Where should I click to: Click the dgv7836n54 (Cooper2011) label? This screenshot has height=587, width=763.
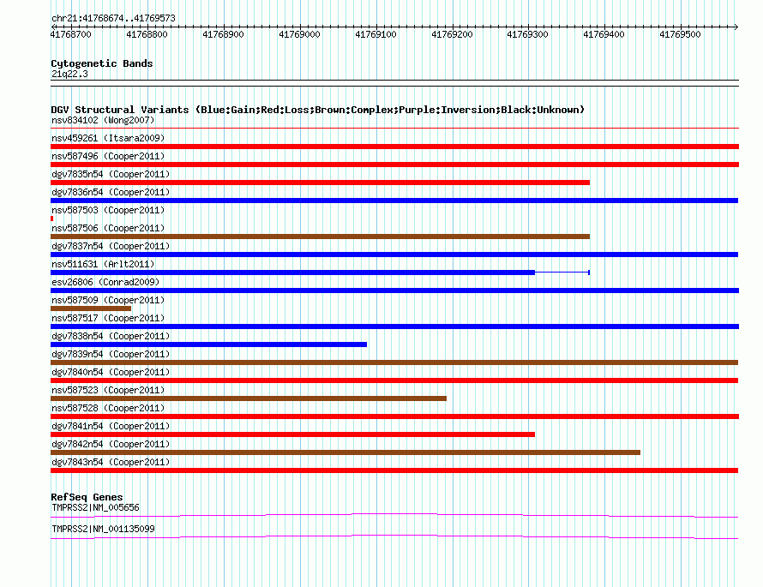(x=111, y=192)
